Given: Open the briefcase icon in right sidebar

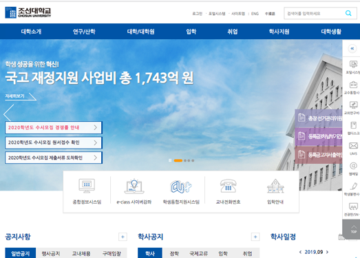Looking at the screenshot, I should 353,85.
